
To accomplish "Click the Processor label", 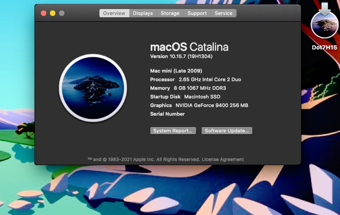I will 163,79.
